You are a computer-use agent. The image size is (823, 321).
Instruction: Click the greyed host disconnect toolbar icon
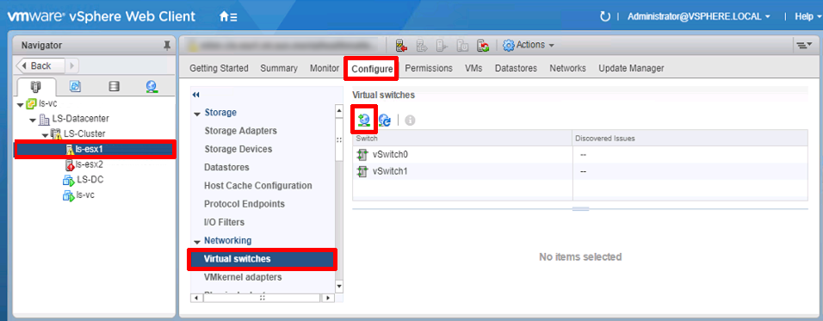(x=442, y=46)
